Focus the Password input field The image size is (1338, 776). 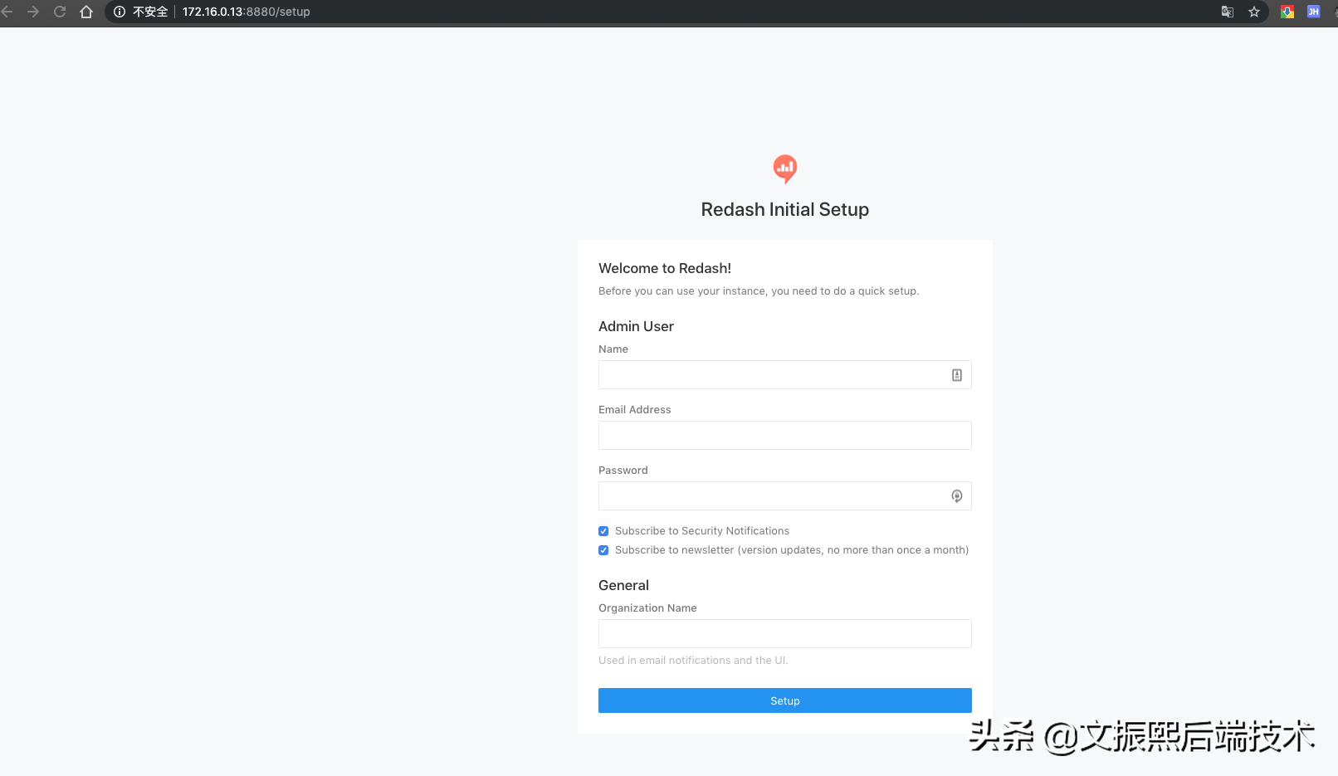785,496
